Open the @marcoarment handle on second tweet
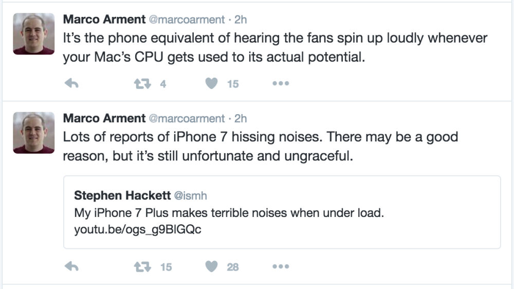Image resolution: width=514 pixels, height=289 pixels. pyautogui.click(x=187, y=118)
